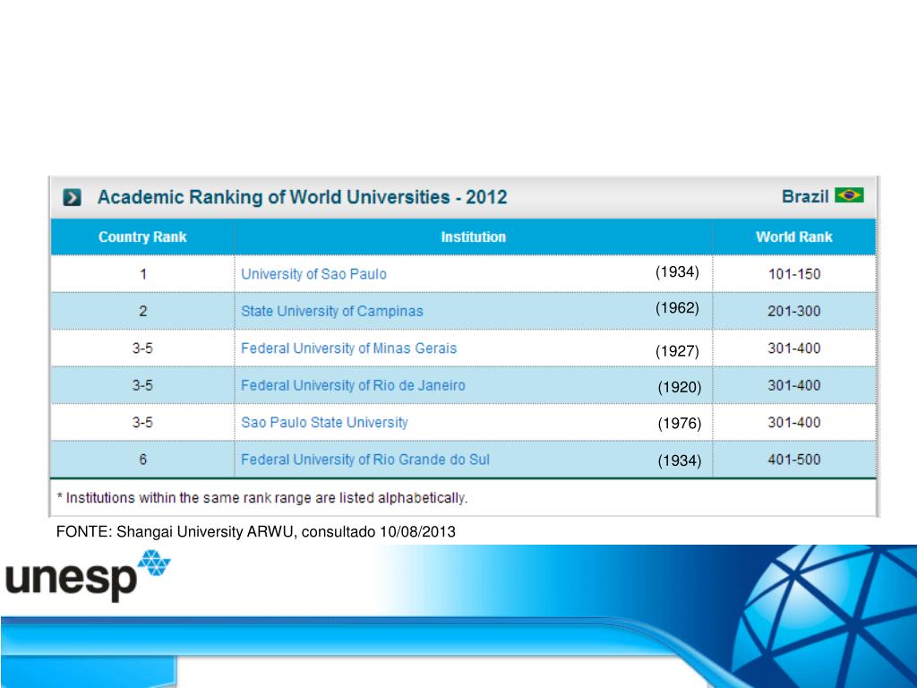Image resolution: width=917 pixels, height=688 pixels.
Task: Open Federal University of Rio Grande do Sul link
Action: [x=365, y=460]
